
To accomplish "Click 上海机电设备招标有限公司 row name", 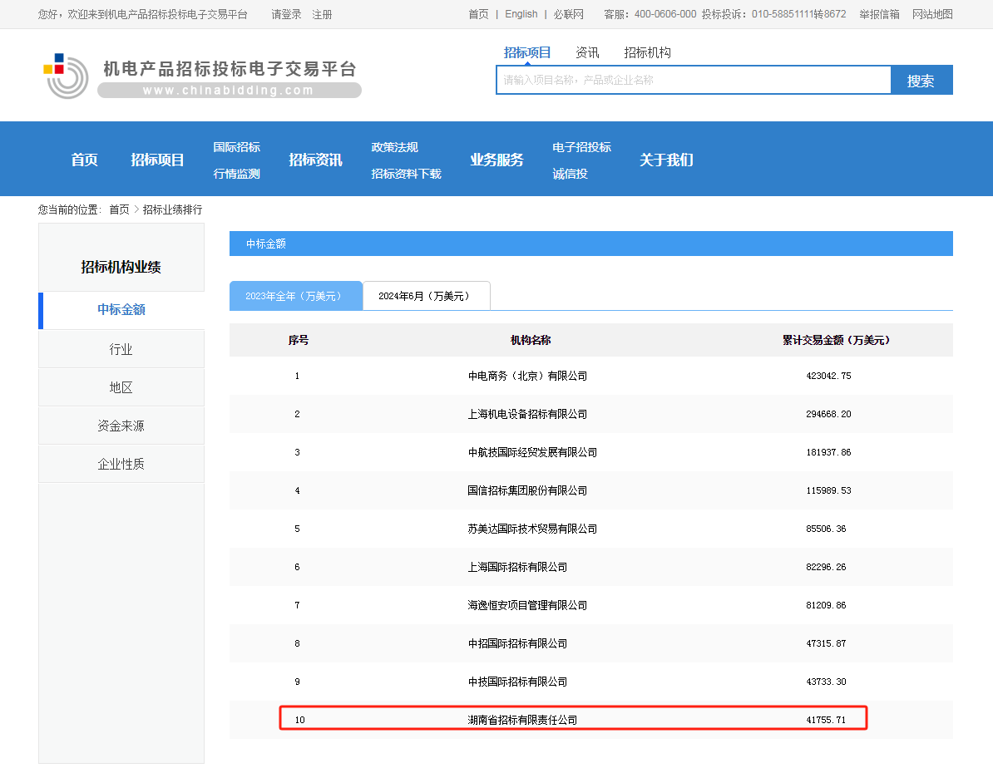I will tap(527, 414).
